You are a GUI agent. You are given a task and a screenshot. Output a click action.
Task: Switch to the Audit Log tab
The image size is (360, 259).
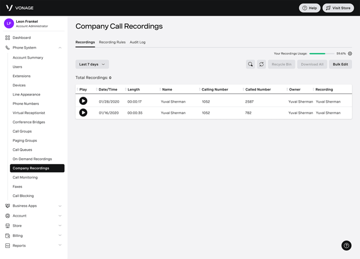coord(138,42)
